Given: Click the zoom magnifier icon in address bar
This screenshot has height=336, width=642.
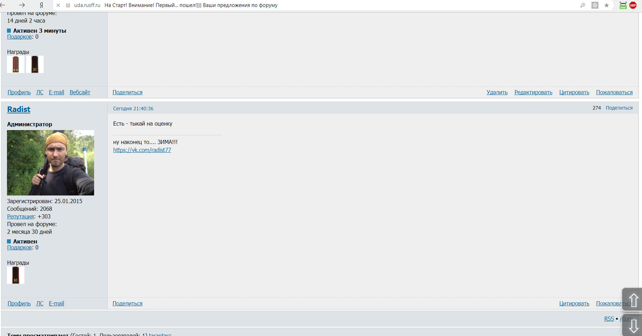Looking at the screenshot, I should [583, 5].
